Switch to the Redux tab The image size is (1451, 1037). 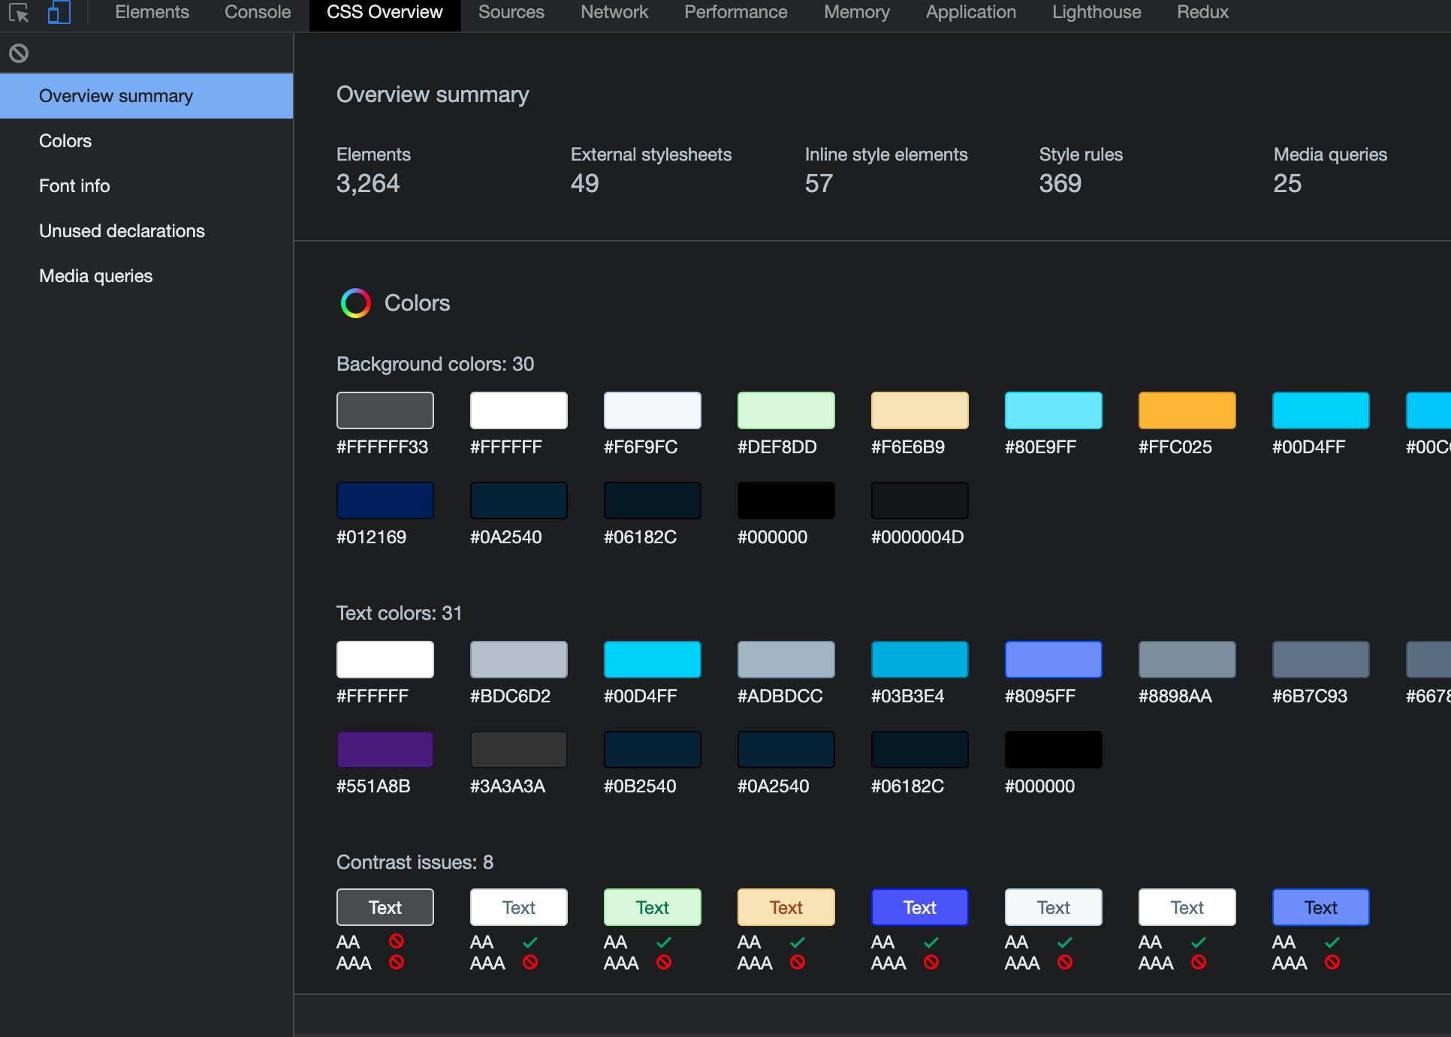(x=1202, y=12)
